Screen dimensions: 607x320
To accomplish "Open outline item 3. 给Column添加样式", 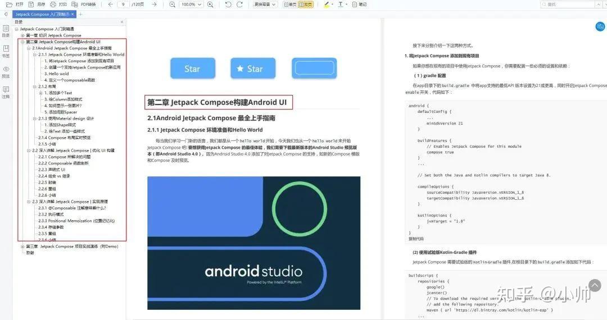I will pos(63,99).
